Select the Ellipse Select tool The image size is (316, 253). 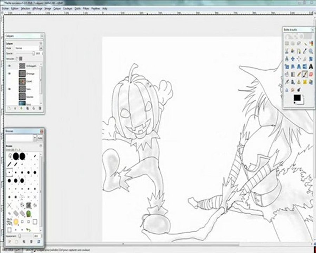[293, 43]
